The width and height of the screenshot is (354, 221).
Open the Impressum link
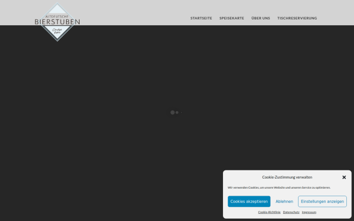(x=309, y=212)
